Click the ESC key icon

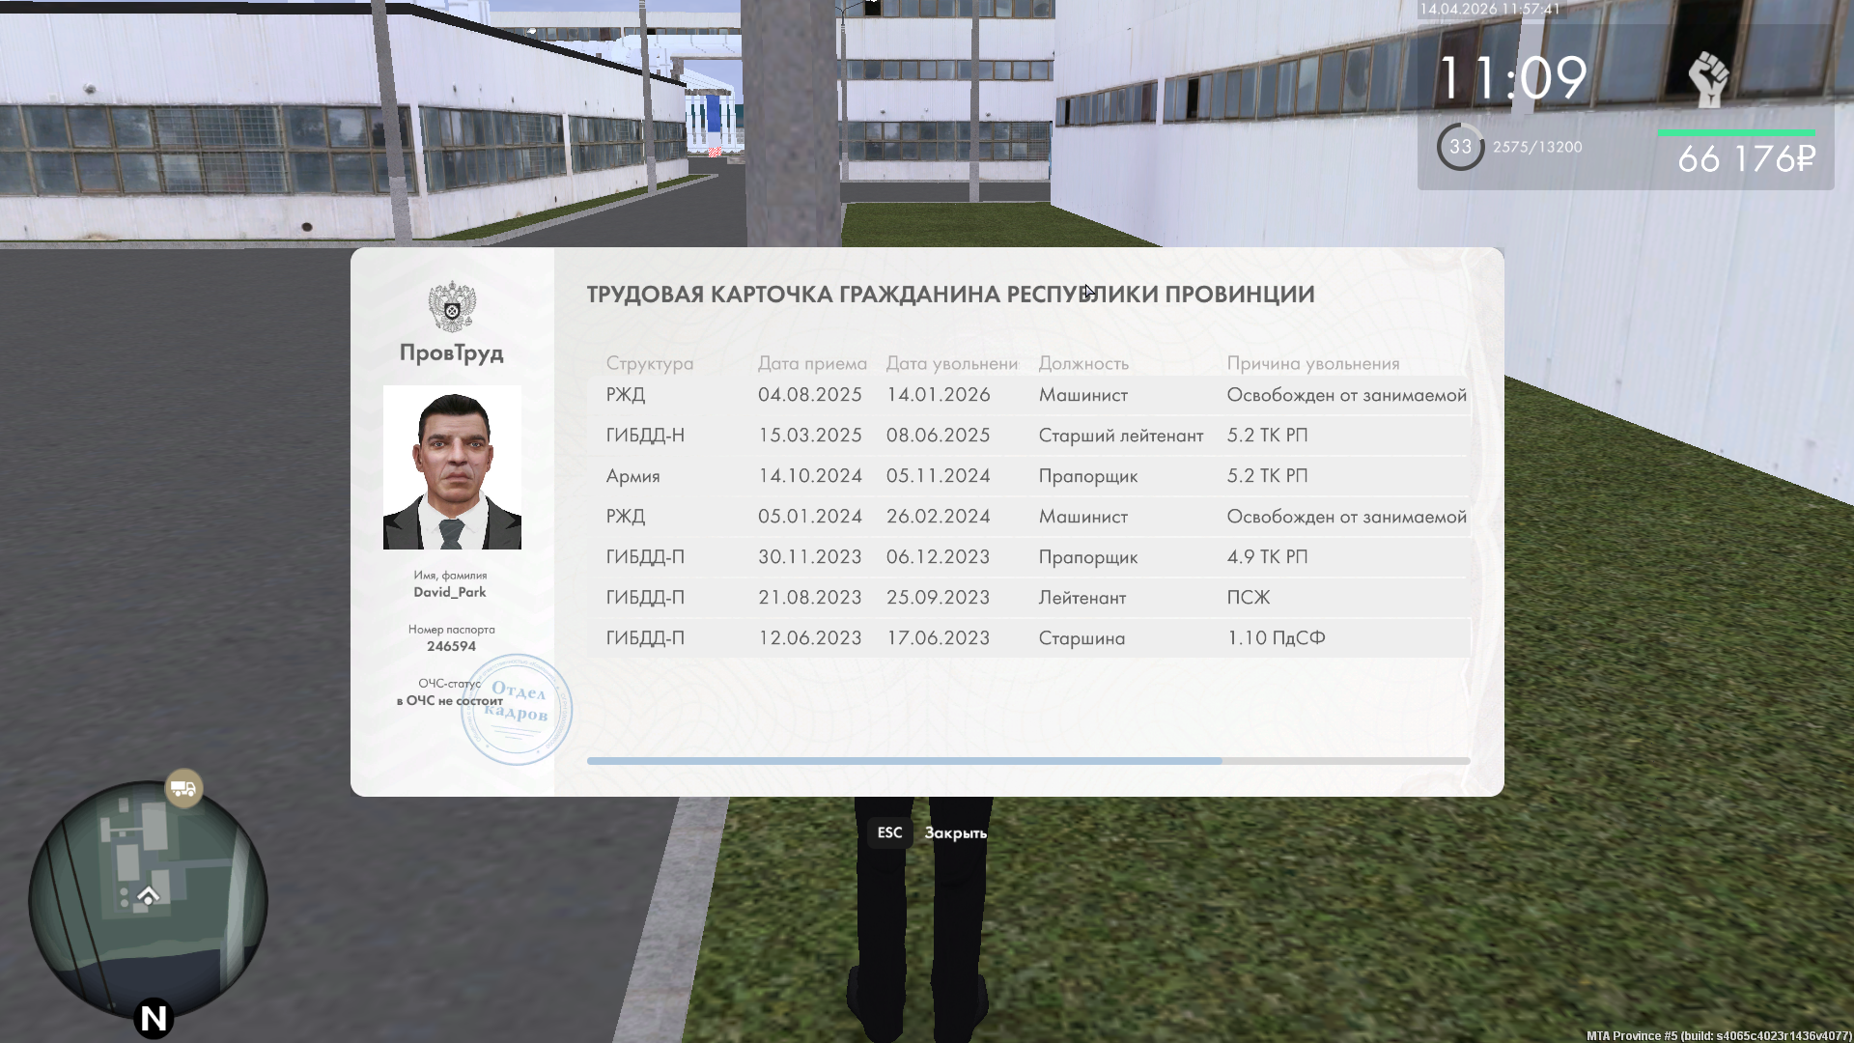(x=889, y=832)
